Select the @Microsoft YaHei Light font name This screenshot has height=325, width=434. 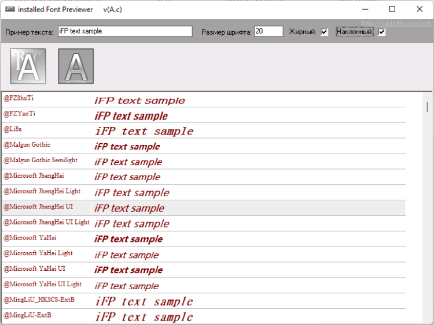point(38,253)
